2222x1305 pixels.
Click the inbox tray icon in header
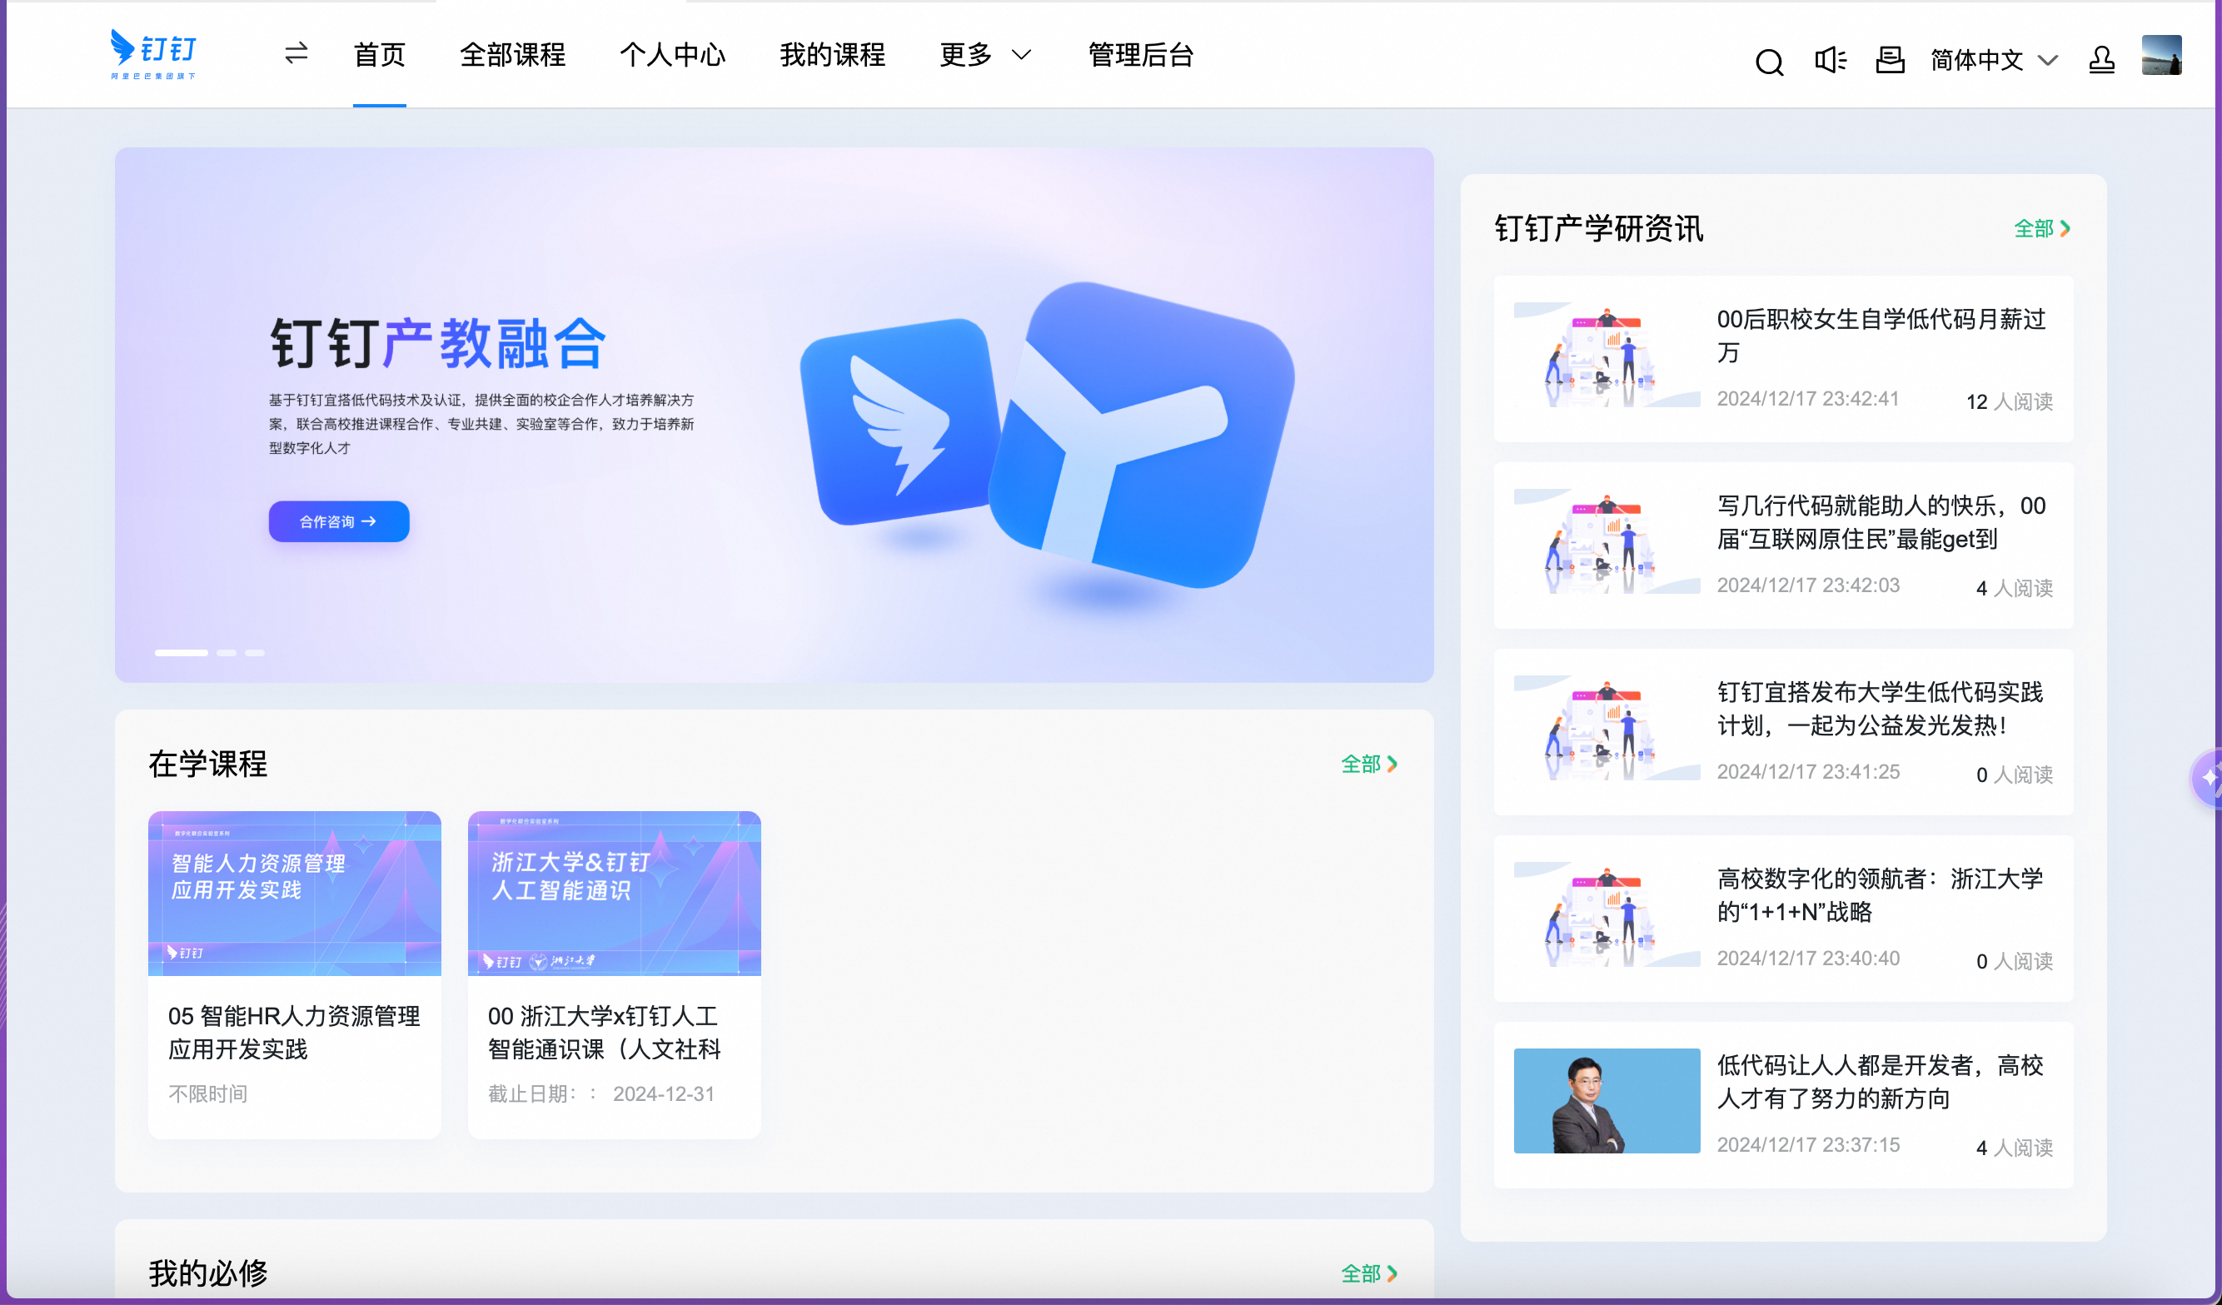click(x=1890, y=60)
